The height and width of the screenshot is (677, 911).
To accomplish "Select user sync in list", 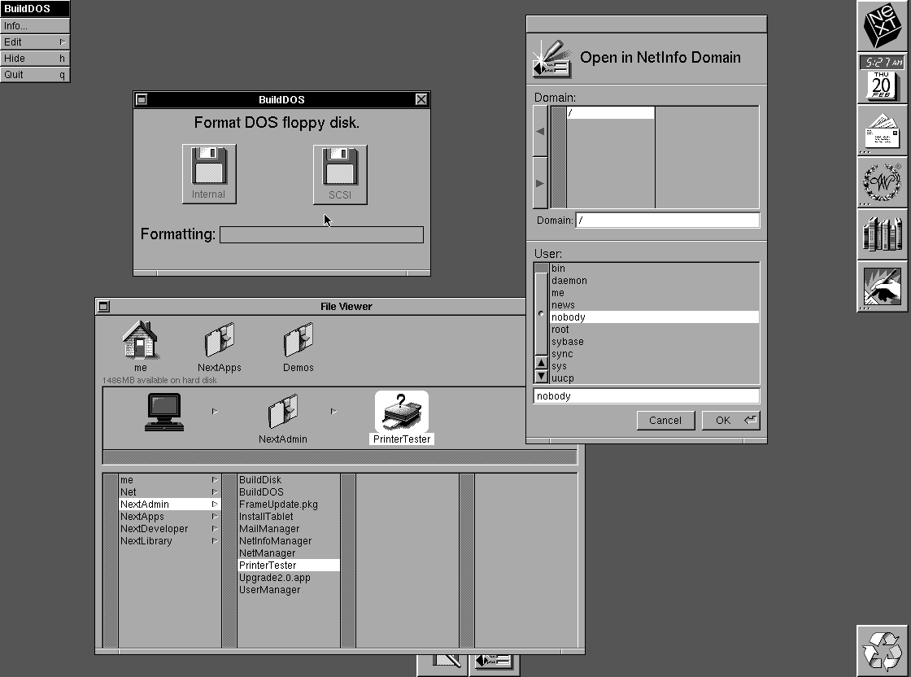I will tap(654, 354).
